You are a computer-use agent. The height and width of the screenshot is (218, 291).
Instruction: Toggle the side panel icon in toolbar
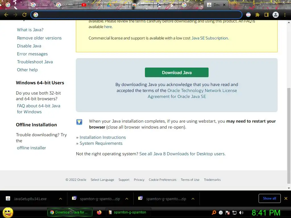tap(267, 15)
